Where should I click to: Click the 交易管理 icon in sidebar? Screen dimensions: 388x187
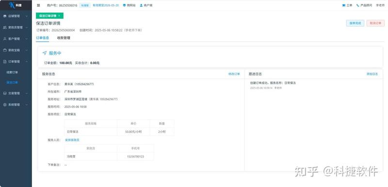point(5,93)
